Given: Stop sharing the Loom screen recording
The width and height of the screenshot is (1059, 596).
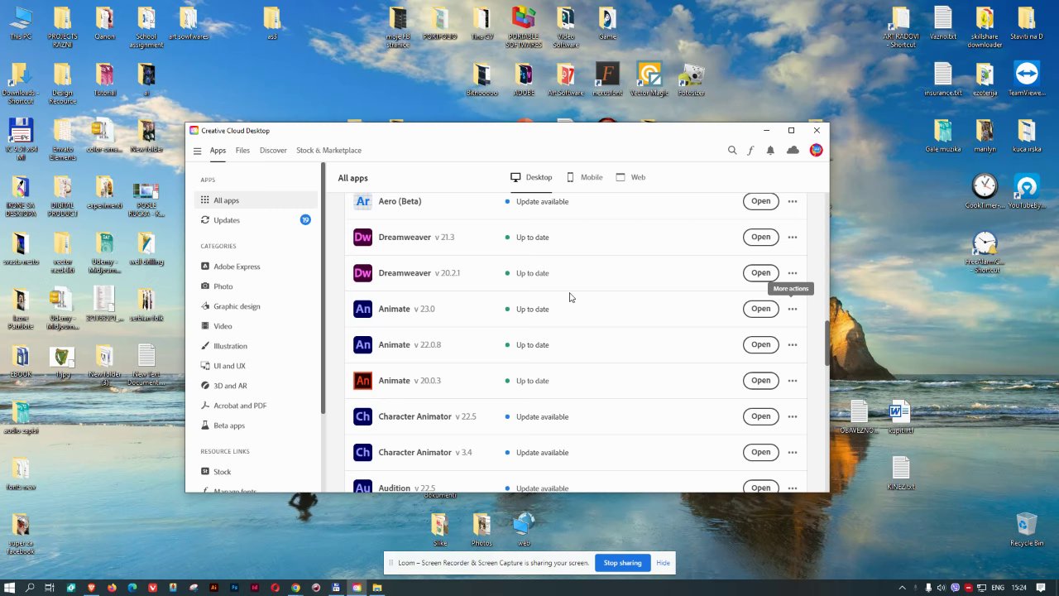Looking at the screenshot, I should pos(622,563).
